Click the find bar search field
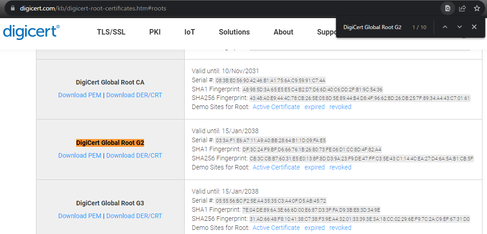 tap(373, 27)
